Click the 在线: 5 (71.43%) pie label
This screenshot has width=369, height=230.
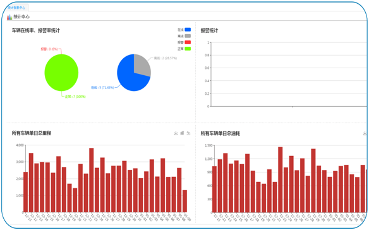[102, 88]
